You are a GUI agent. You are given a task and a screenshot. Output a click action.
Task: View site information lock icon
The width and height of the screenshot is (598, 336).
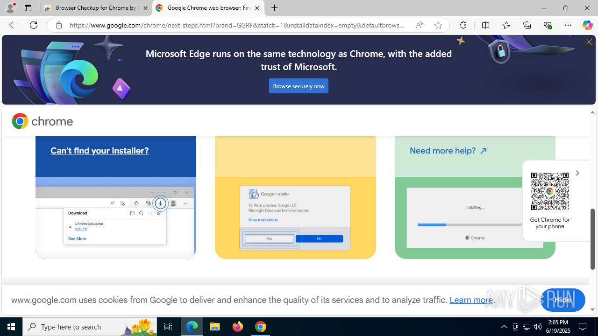tap(58, 25)
